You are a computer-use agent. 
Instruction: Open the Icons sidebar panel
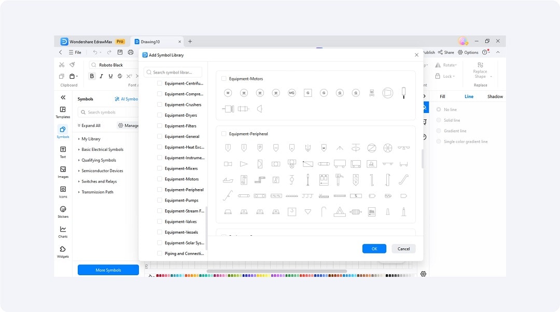pyautogui.click(x=63, y=192)
